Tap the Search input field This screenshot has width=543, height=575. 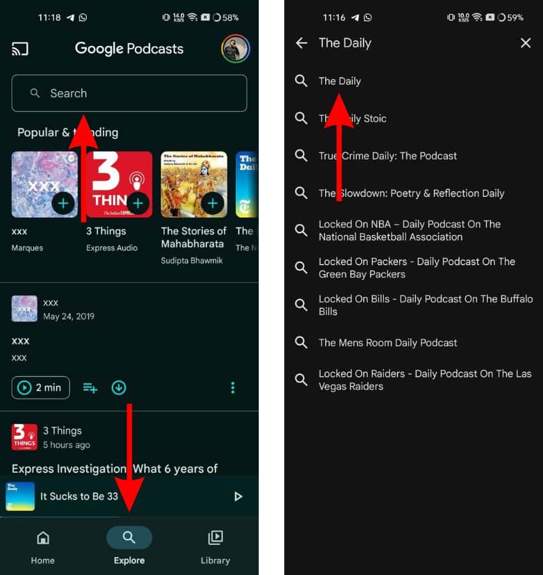point(129,93)
